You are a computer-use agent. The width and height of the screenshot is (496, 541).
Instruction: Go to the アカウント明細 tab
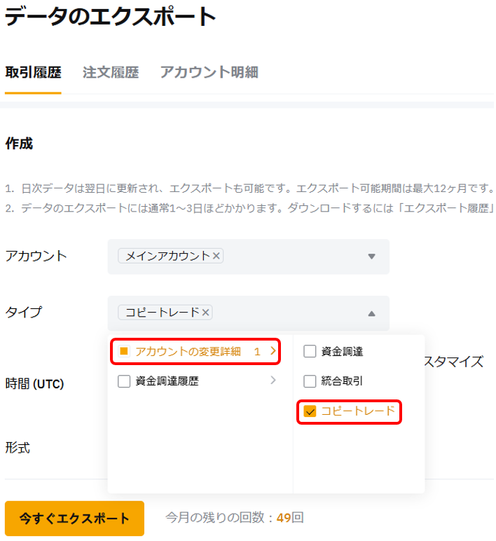[209, 72]
